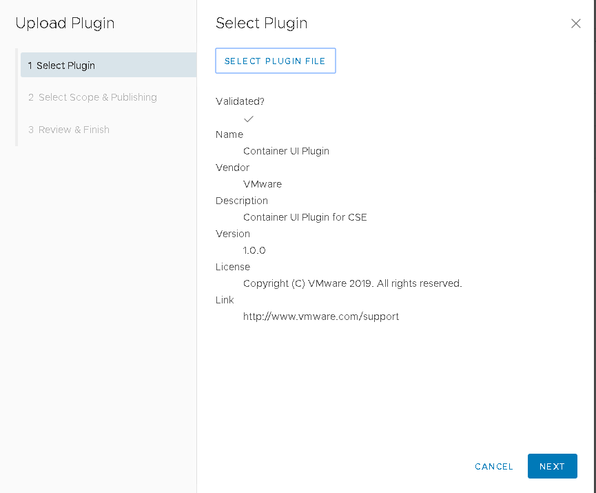Image resolution: width=596 pixels, height=493 pixels.
Task: Click the copyright license text
Action: click(x=352, y=283)
